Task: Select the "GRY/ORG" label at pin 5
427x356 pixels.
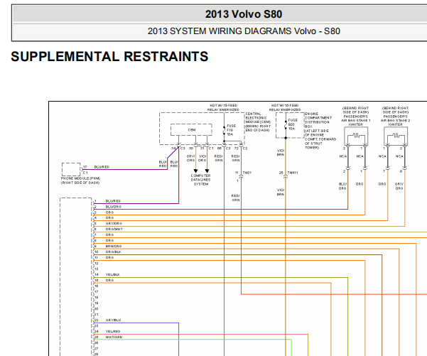Action: pos(114,224)
